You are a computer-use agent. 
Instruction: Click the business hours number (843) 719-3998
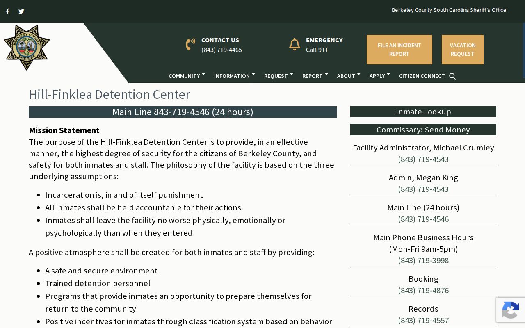(x=423, y=260)
